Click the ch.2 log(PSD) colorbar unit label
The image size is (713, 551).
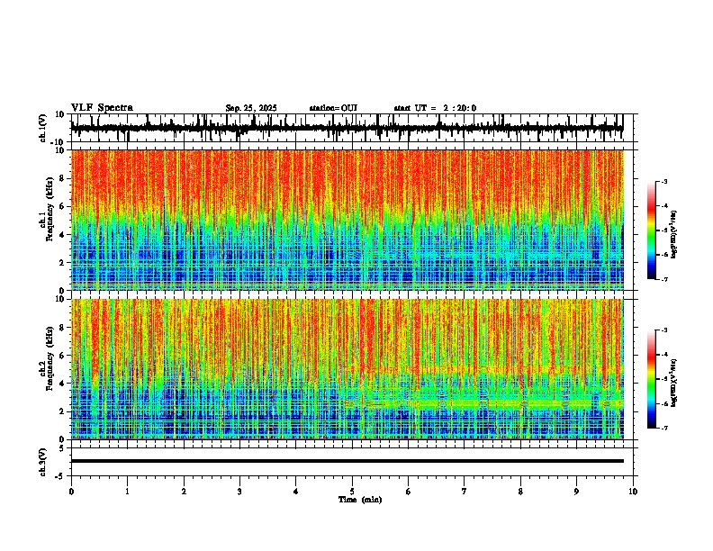673,383
